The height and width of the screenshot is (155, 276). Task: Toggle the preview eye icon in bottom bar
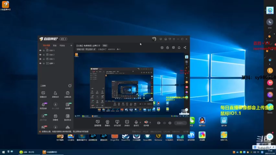tap(165, 123)
